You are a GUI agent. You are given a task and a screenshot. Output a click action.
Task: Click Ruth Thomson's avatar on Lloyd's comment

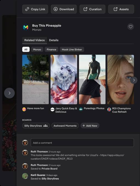(25, 152)
